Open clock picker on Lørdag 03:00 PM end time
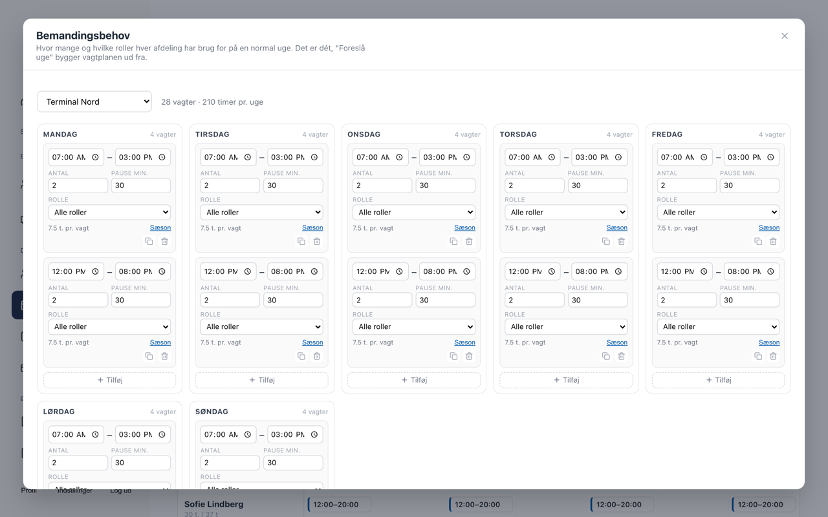Image resolution: width=828 pixels, height=517 pixels. pyautogui.click(x=162, y=434)
